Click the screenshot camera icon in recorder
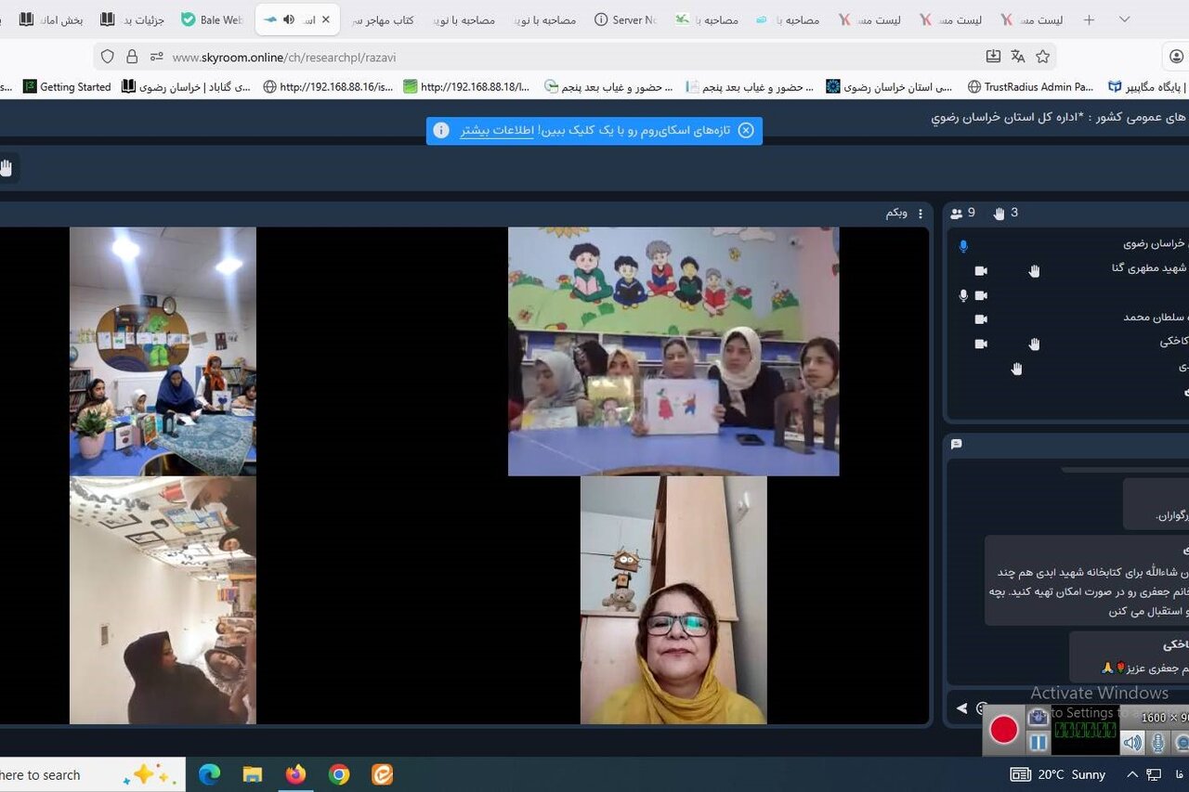Viewport: 1189px width, 792px height. [x=1039, y=717]
